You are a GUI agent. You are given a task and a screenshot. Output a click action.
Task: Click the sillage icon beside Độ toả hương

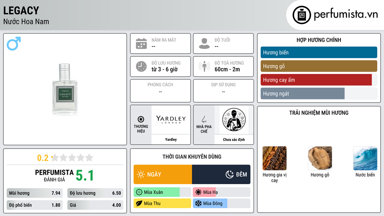tap(204, 66)
